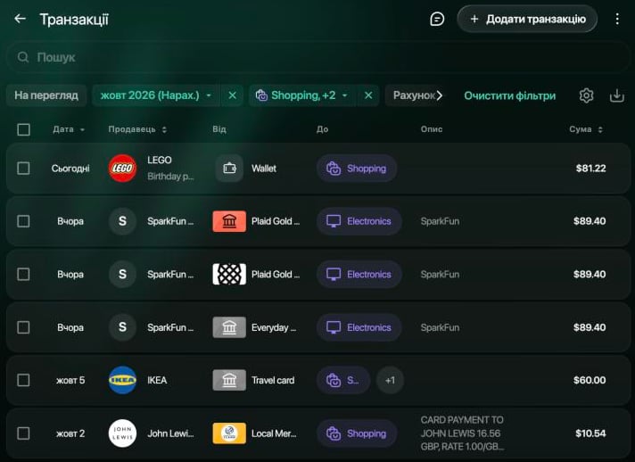Open the жовт 2026 (Нарах.) date dropdown
Image resolution: width=635 pixels, height=462 pixels.
pos(156,95)
